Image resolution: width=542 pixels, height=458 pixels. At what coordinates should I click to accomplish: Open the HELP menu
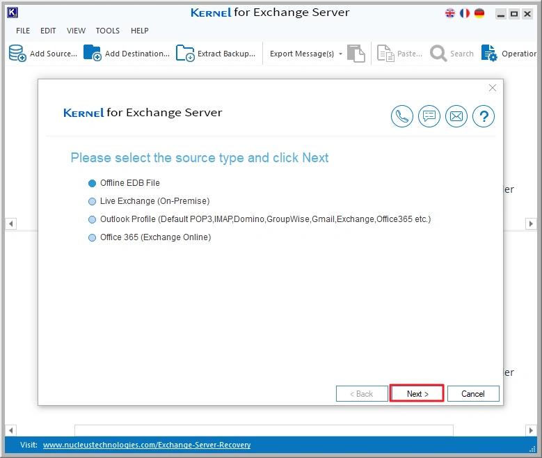click(140, 31)
